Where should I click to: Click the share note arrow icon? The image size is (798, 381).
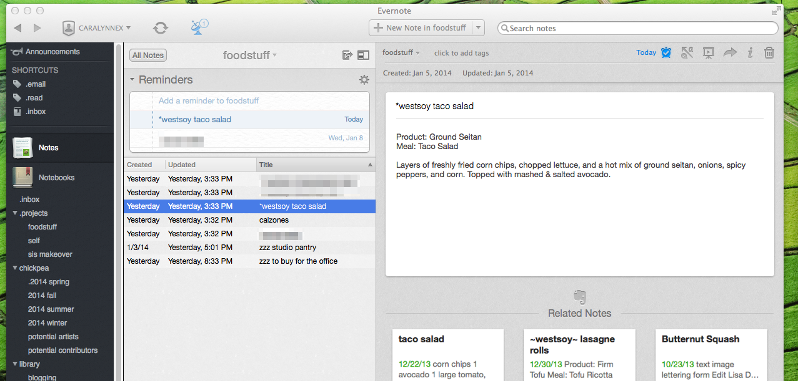(730, 53)
